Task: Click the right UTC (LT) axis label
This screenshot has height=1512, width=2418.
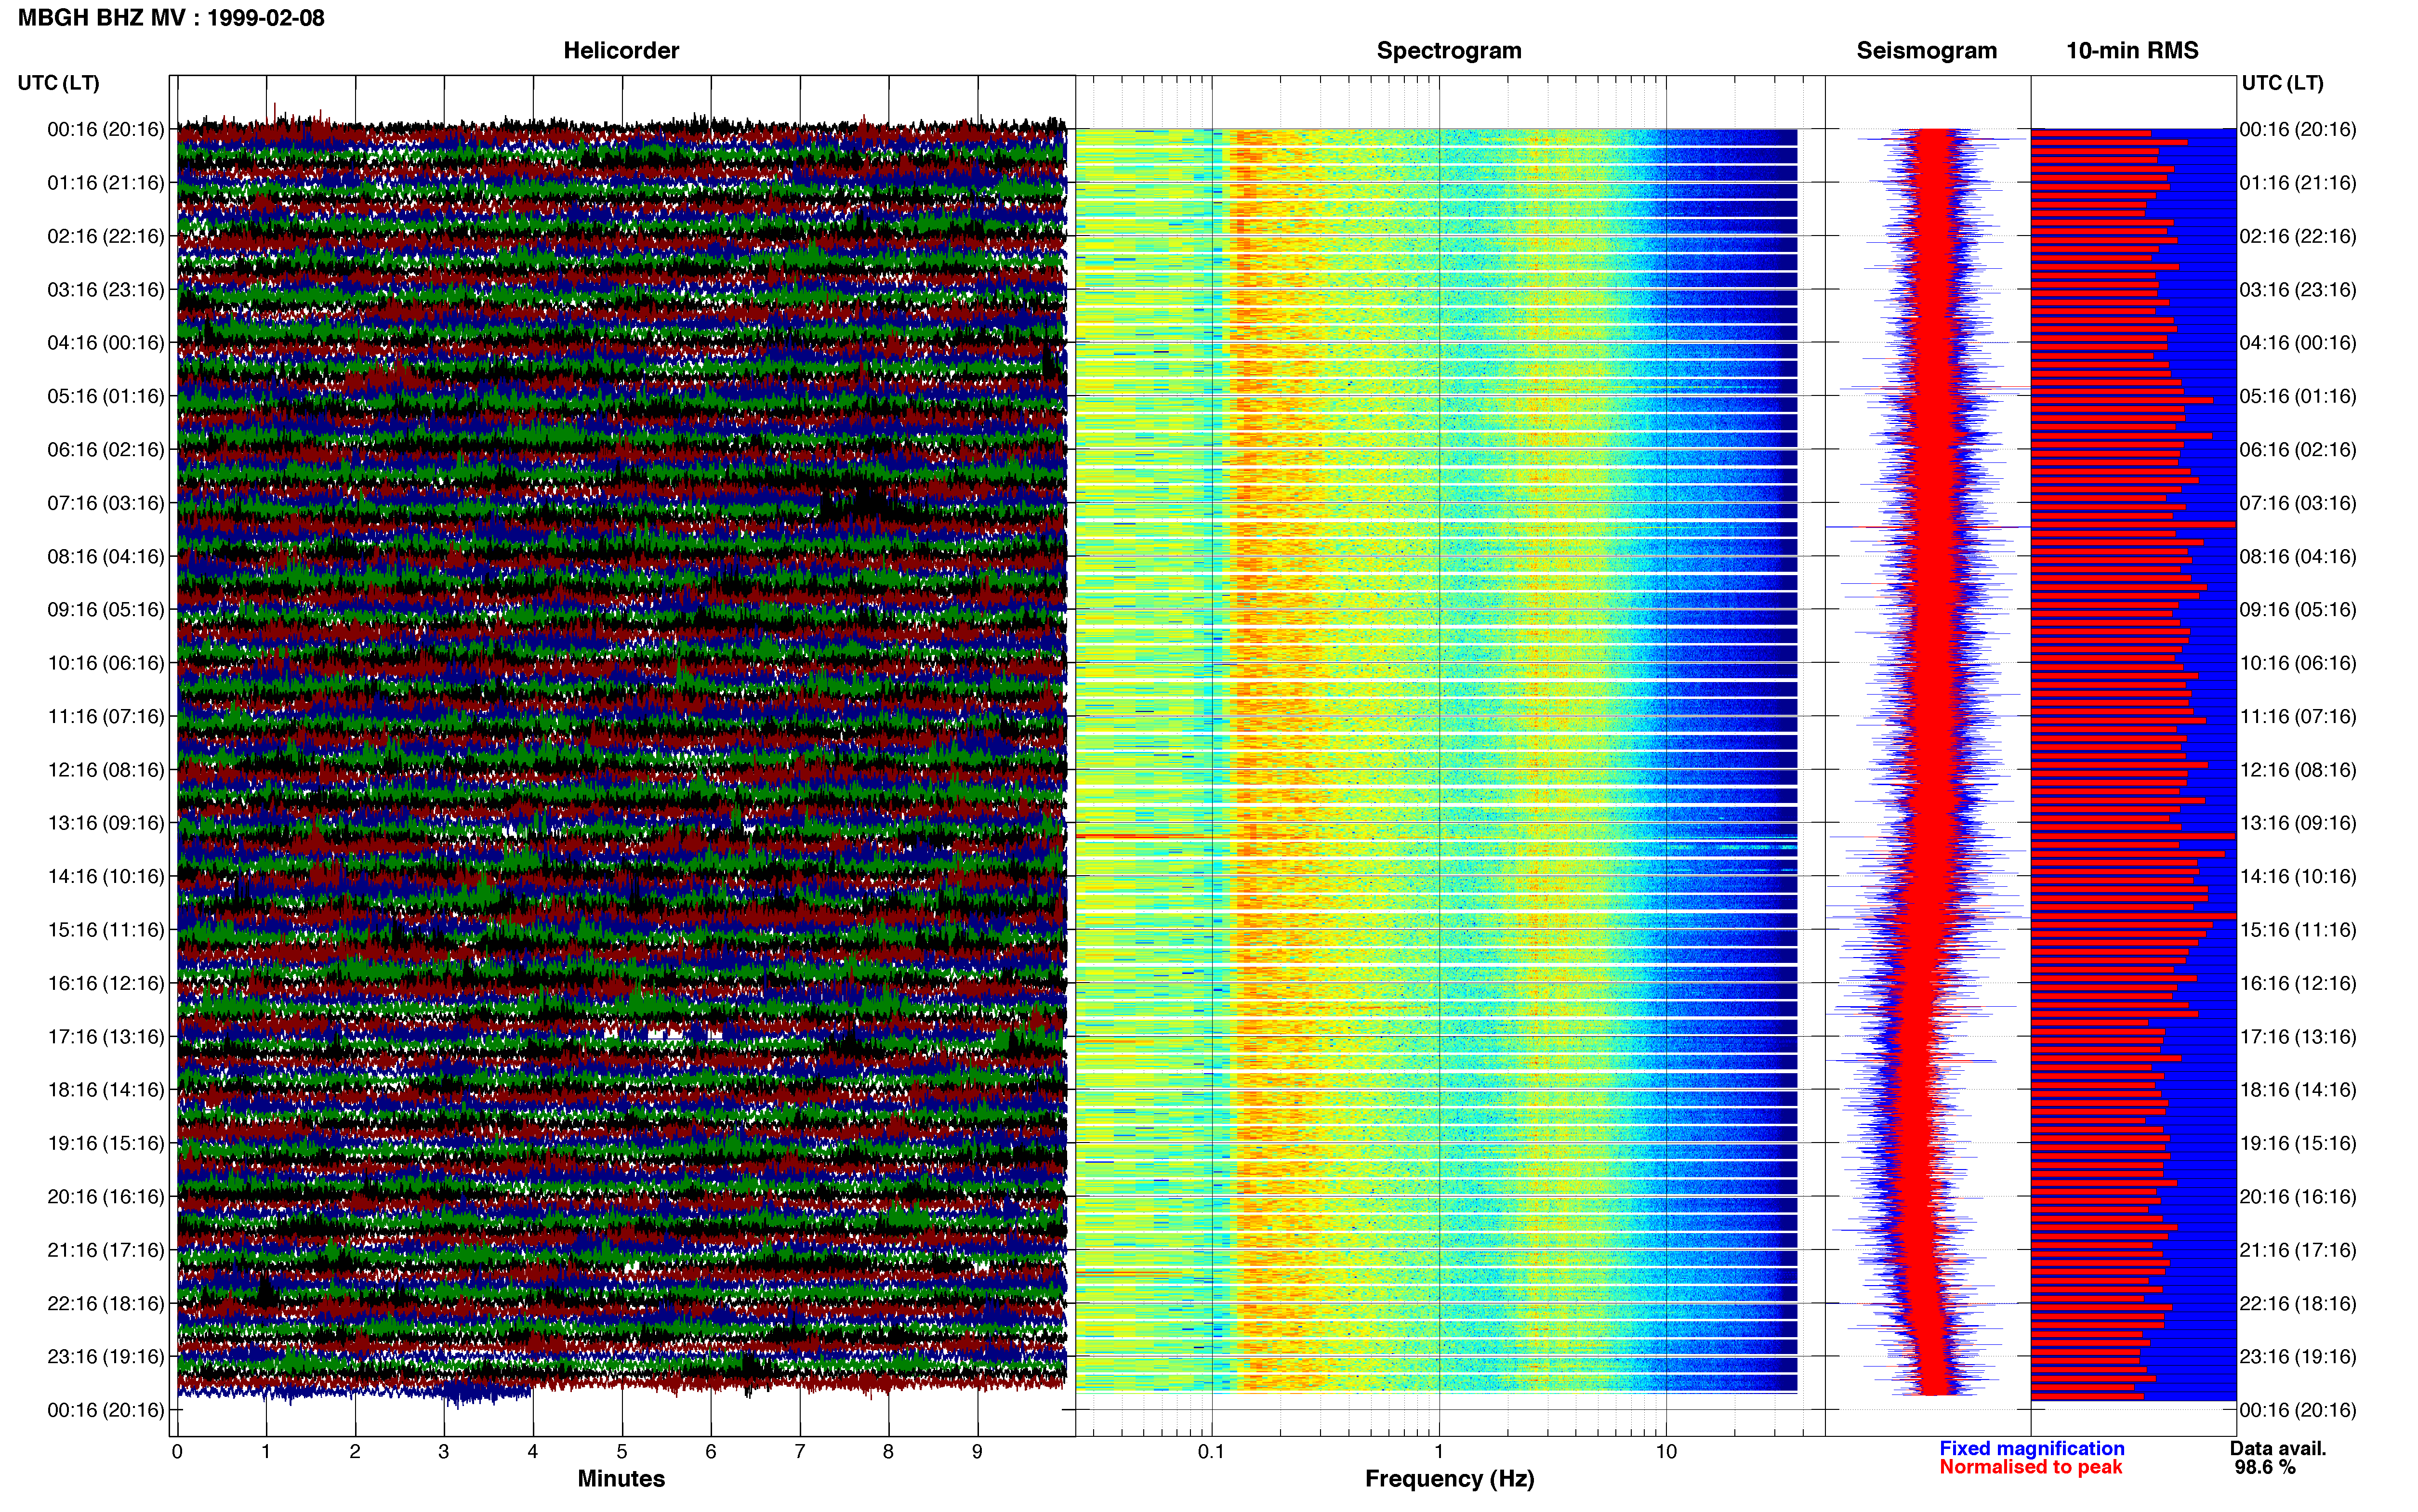Action: tap(2282, 83)
